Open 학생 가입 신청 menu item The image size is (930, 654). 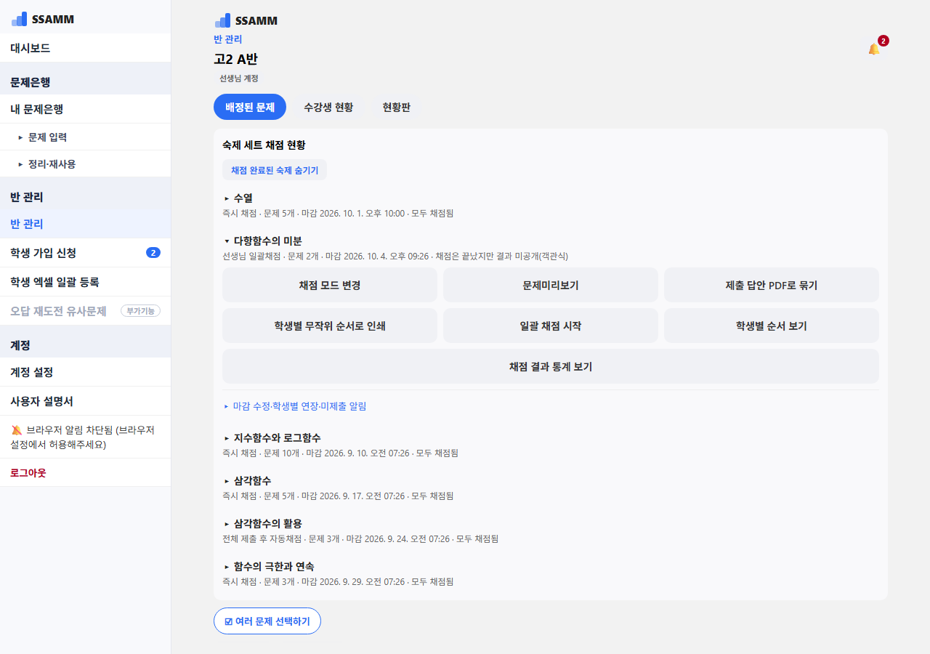click(85, 253)
